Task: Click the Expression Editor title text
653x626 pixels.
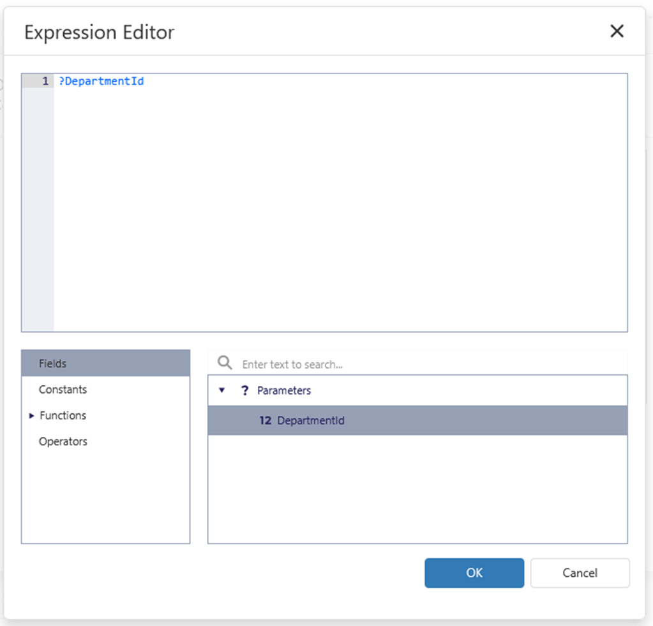Action: click(99, 32)
